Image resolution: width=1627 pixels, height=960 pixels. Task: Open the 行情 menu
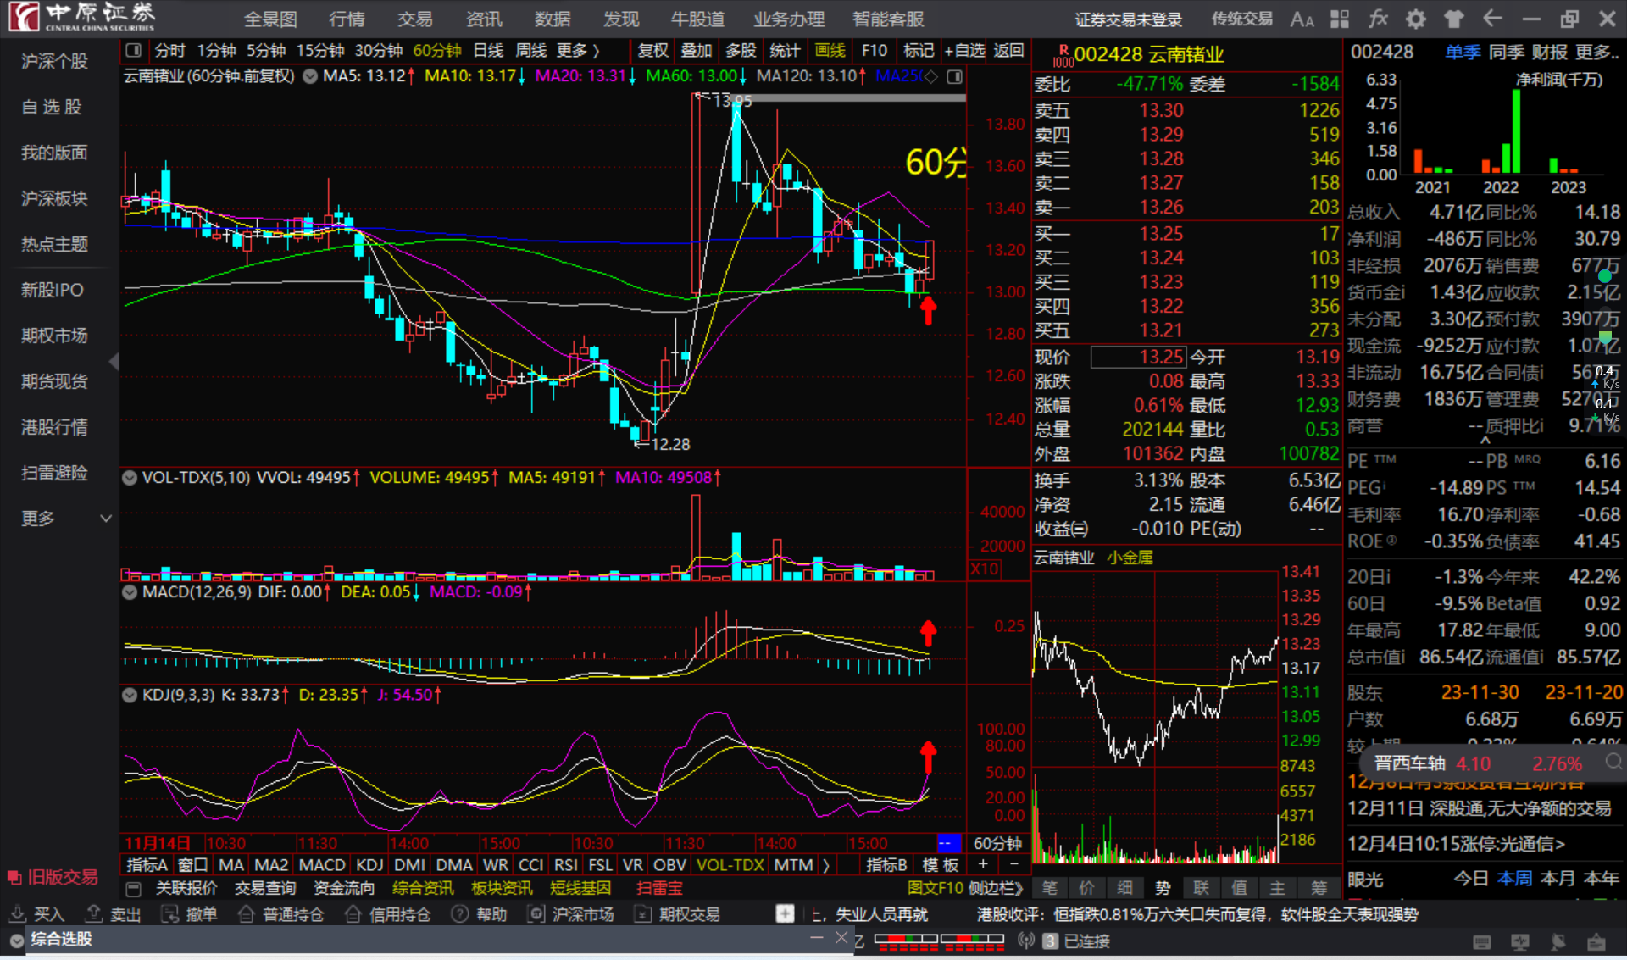pos(347,19)
